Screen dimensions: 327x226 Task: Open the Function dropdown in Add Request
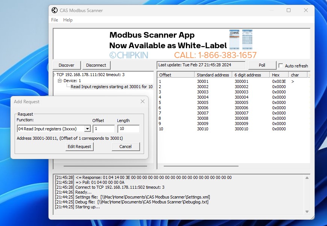pyautogui.click(x=87, y=129)
